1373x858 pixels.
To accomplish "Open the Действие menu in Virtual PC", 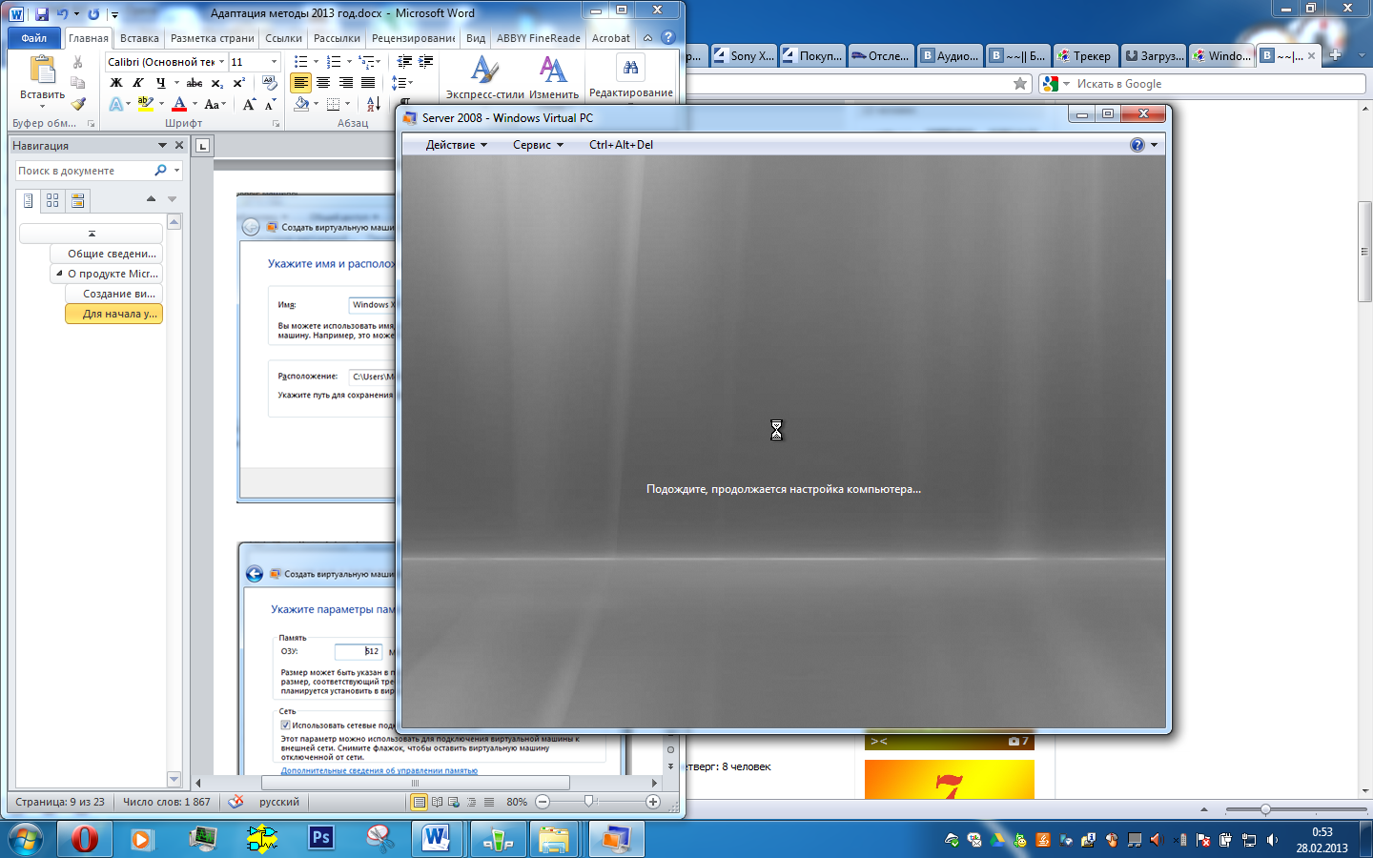I will tap(457, 145).
